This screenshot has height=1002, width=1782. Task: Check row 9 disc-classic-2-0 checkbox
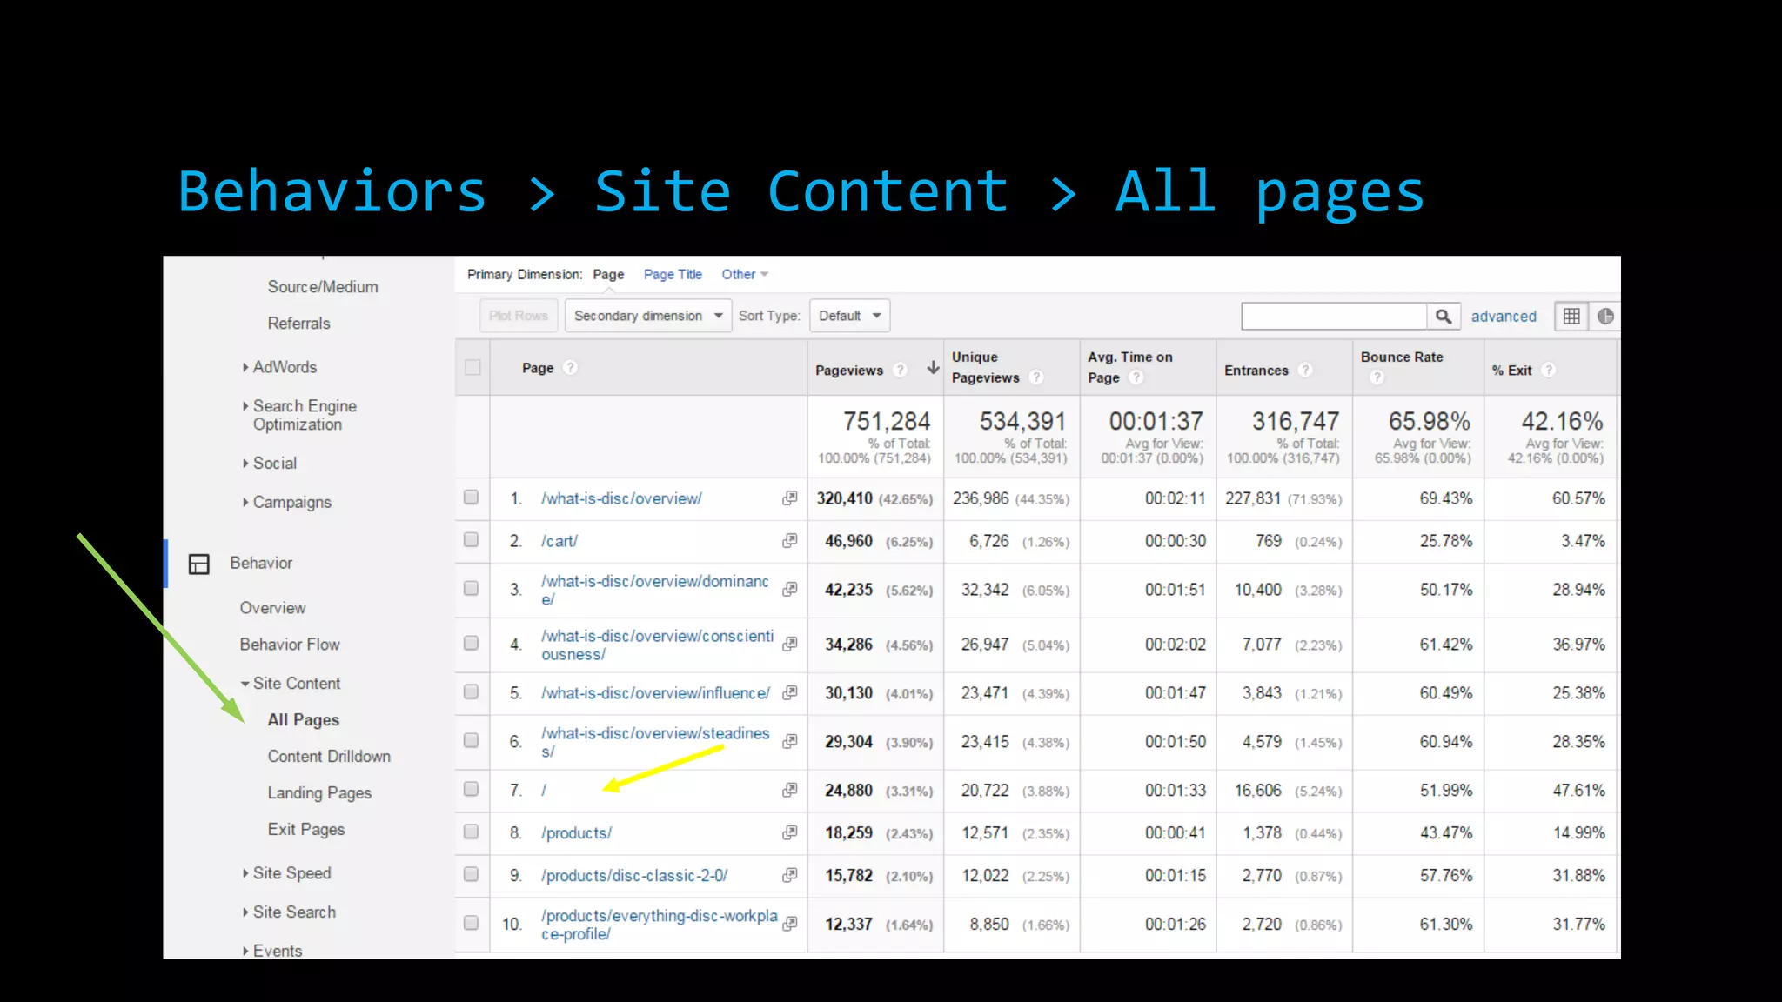(x=471, y=875)
